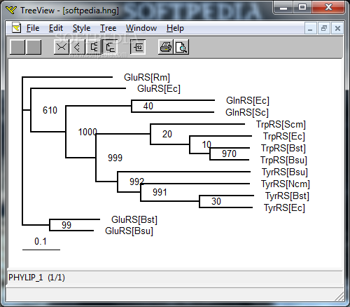Viewport: 350px width, 307px height.
Task: Open the Edit menu
Action: click(56, 28)
